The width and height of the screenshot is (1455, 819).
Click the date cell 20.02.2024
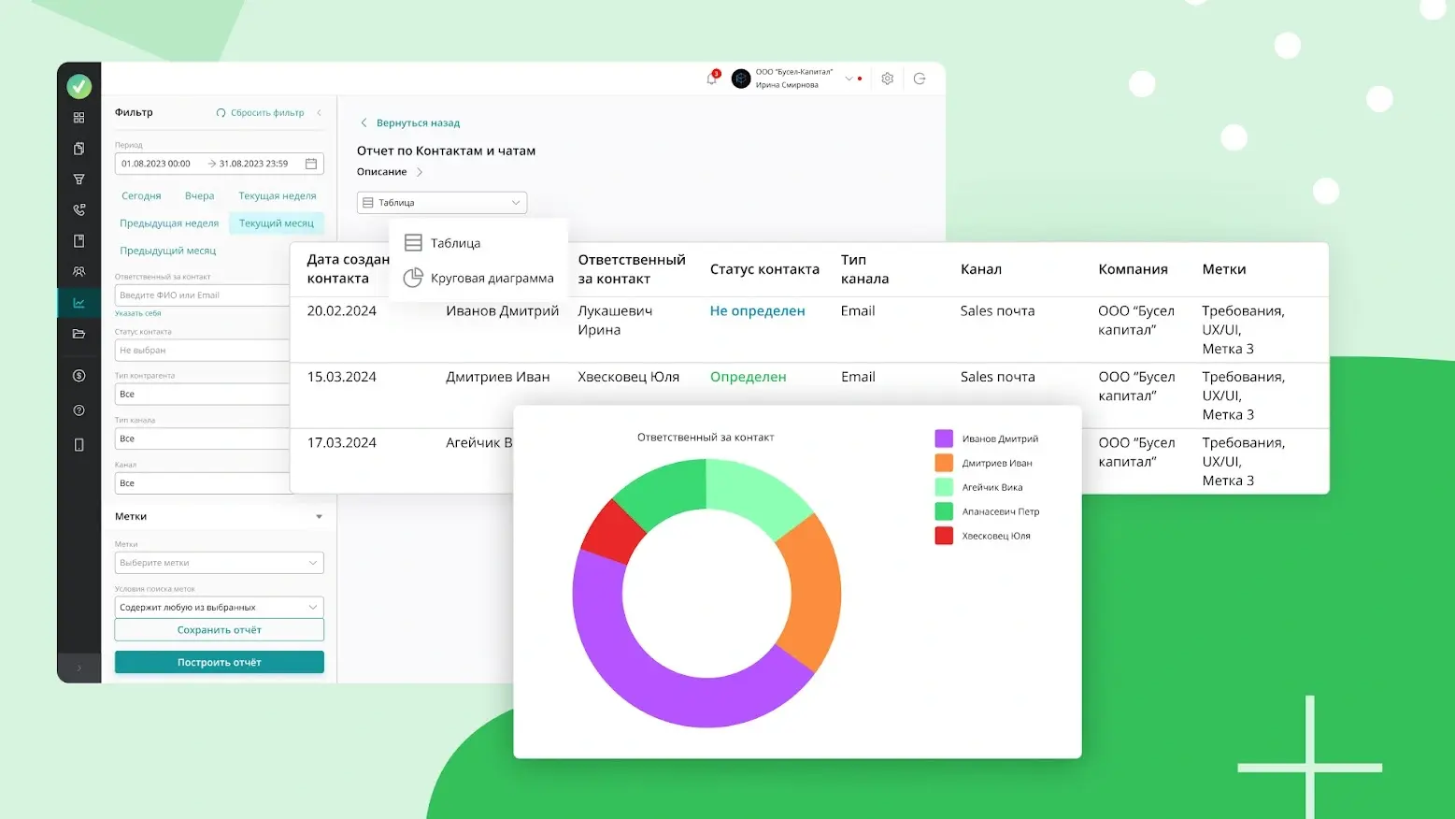pyautogui.click(x=342, y=311)
